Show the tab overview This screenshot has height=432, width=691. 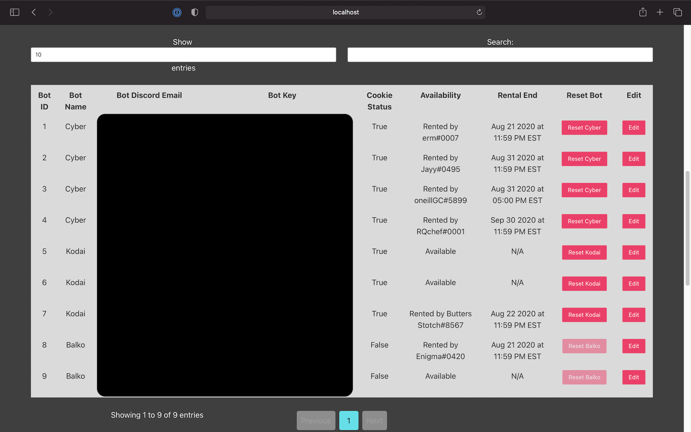click(x=678, y=12)
